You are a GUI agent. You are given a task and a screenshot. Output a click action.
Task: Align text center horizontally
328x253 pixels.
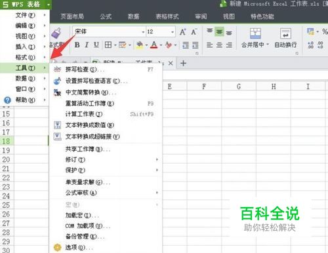[219, 45]
